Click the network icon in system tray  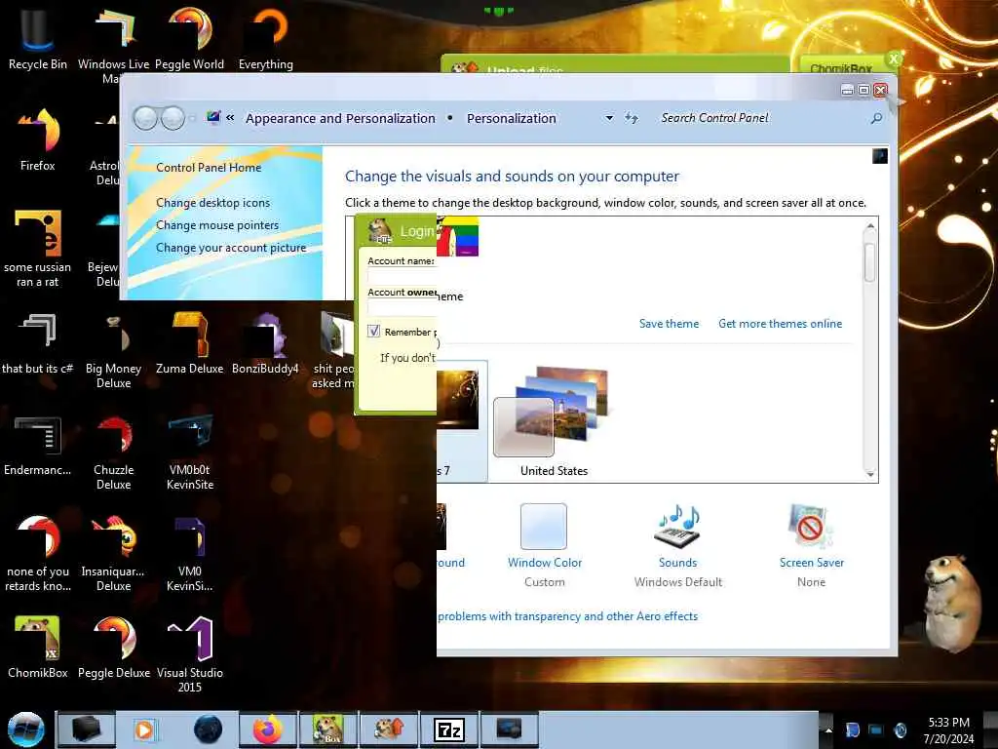876,729
